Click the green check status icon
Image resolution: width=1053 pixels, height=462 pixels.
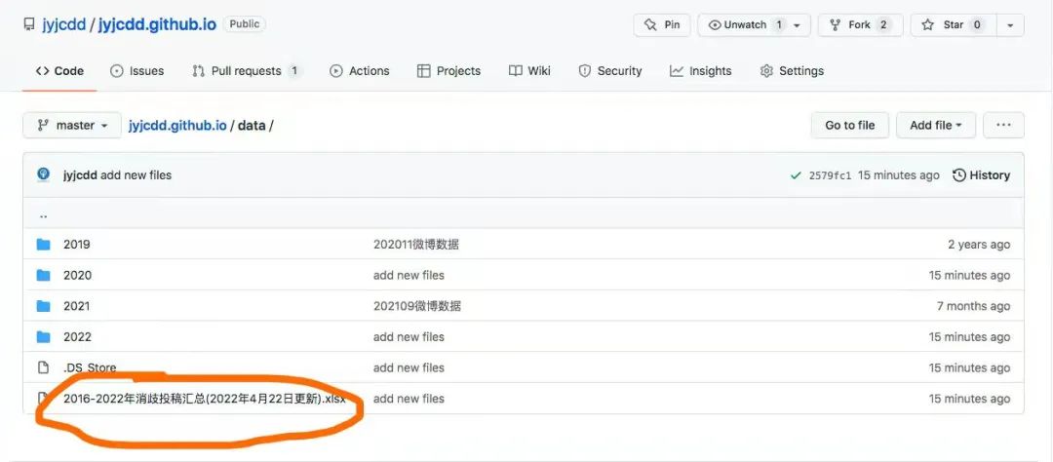[796, 175]
